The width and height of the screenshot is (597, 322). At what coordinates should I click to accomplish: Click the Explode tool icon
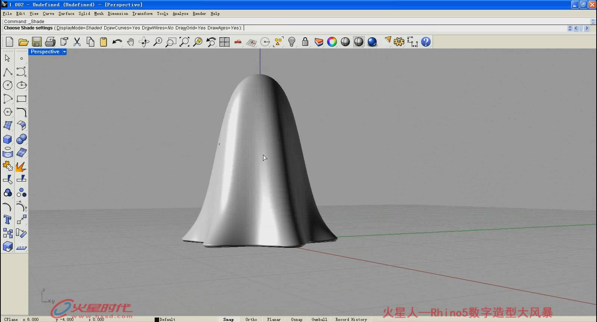pos(22,166)
